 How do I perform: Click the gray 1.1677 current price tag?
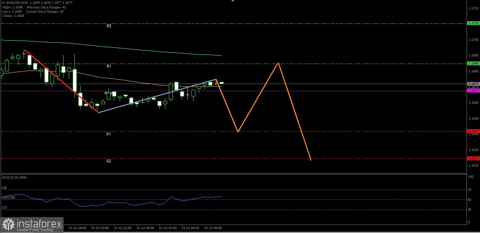[473, 84]
